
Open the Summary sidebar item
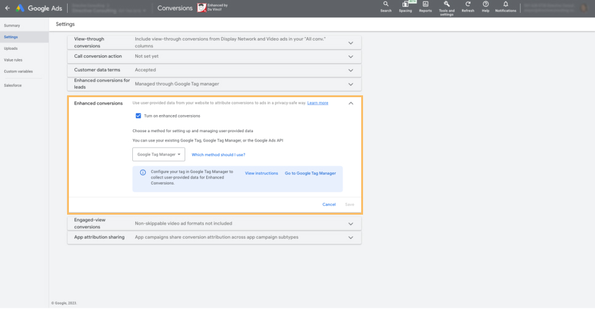point(12,25)
